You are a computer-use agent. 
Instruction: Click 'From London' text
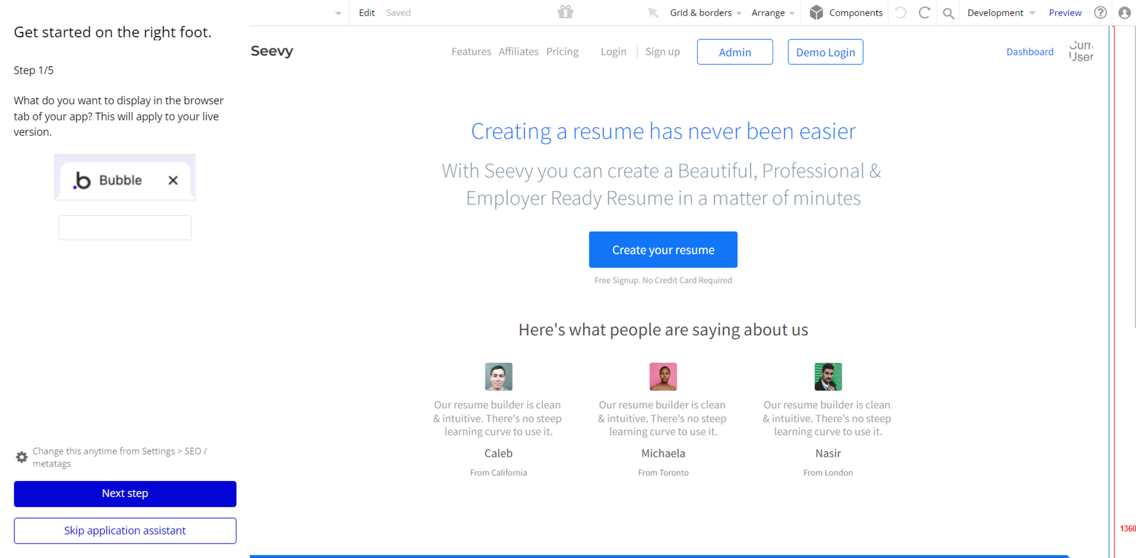click(x=828, y=473)
